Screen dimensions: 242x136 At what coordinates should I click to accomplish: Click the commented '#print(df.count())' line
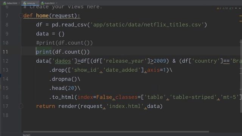pos(64,43)
